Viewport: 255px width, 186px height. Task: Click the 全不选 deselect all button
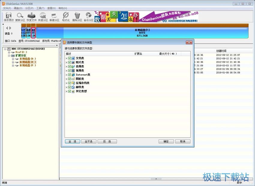tap(88, 141)
